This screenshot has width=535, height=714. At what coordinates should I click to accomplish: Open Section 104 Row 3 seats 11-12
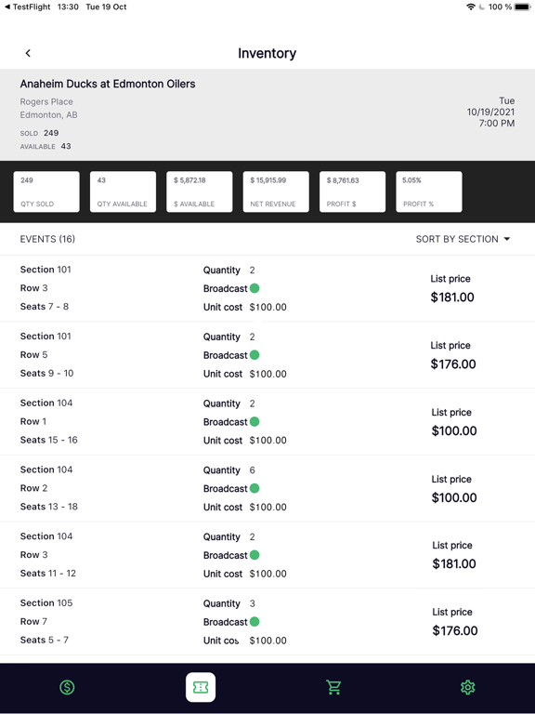[267, 555]
